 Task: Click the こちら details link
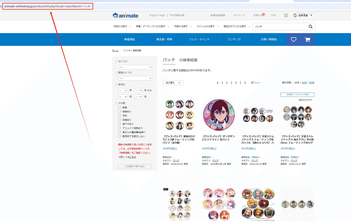[133, 157]
